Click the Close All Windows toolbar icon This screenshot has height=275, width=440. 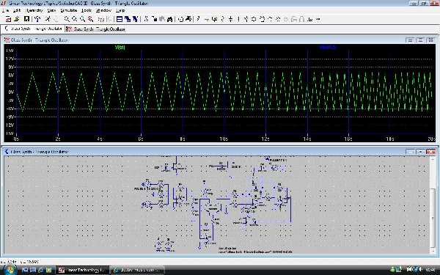coord(135,19)
